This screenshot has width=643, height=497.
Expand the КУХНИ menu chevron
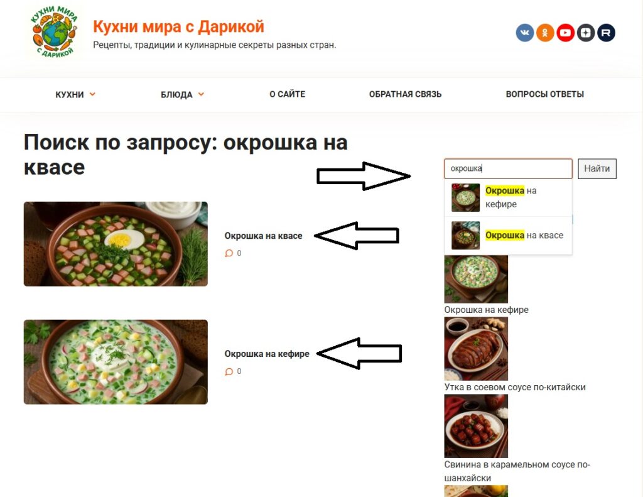93,94
